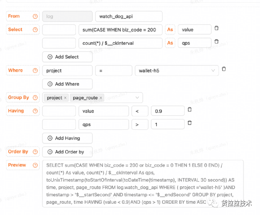
Task: Click empty function field before count expression
Action: pos(59,43)
